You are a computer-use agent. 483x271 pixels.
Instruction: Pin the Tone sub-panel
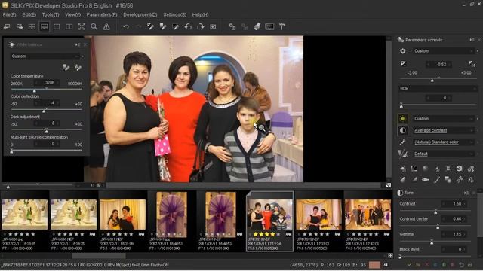click(466, 193)
